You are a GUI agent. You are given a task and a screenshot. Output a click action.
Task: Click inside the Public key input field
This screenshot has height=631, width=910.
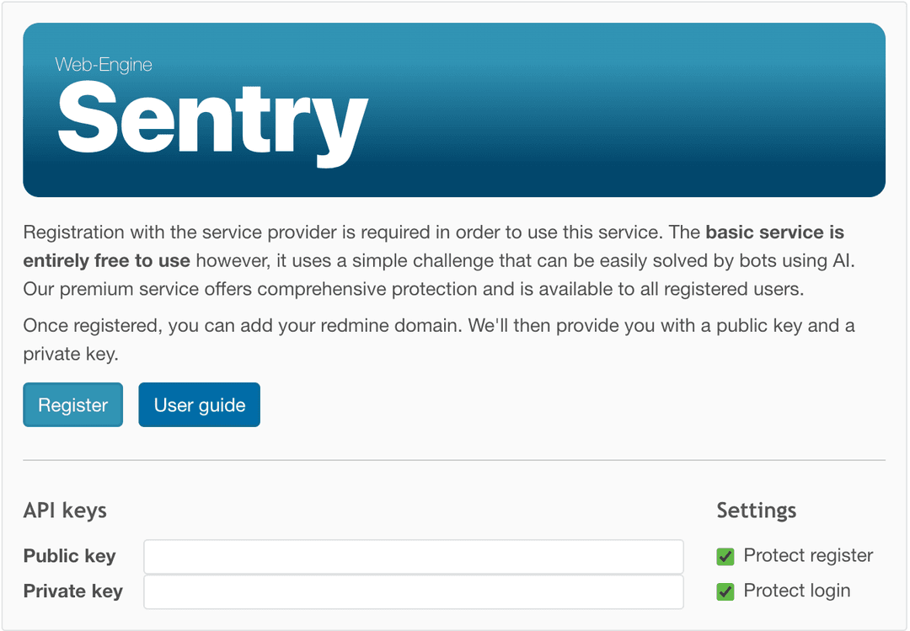click(413, 556)
